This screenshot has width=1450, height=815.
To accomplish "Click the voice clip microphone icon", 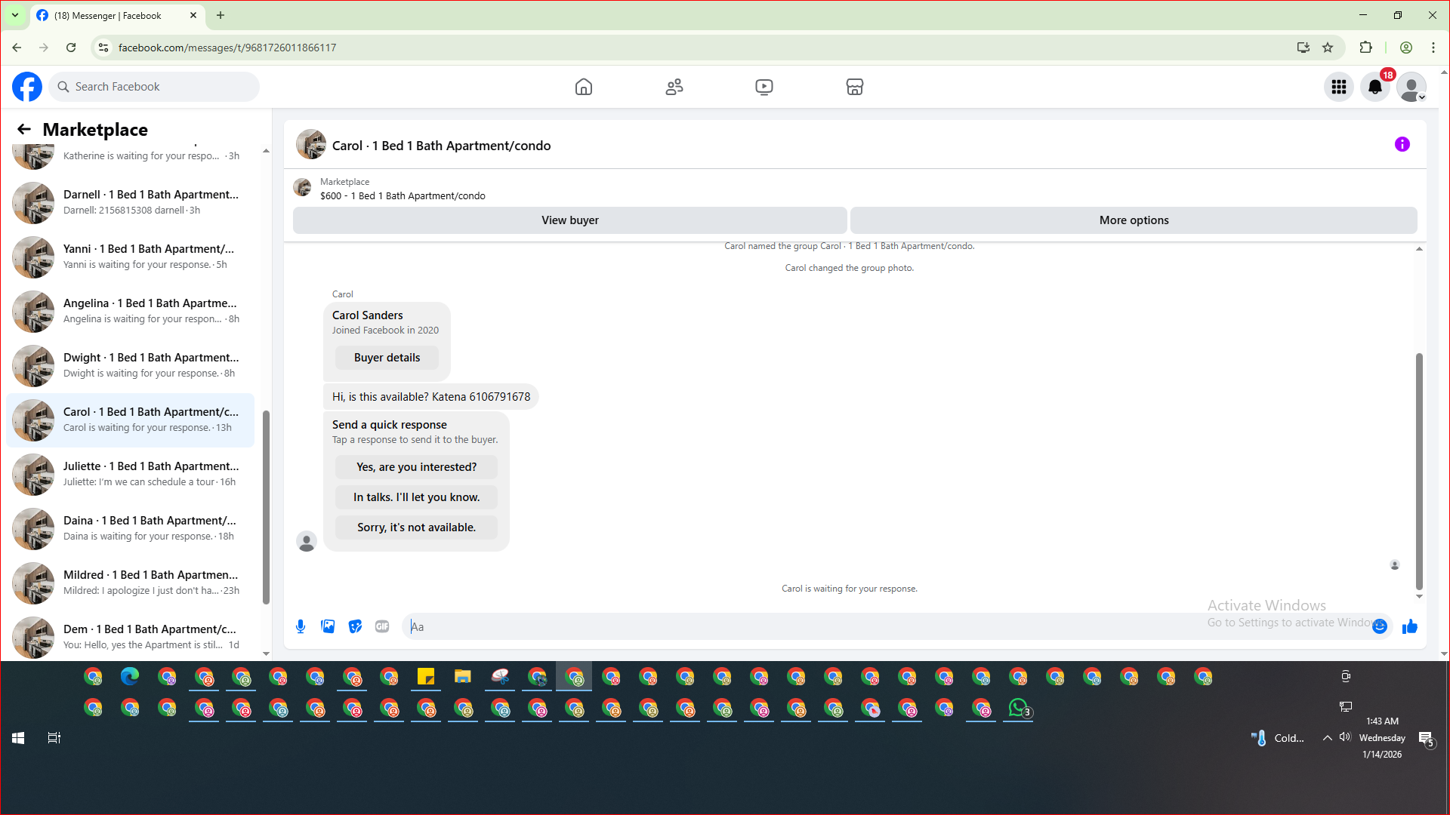I will pos(301,626).
